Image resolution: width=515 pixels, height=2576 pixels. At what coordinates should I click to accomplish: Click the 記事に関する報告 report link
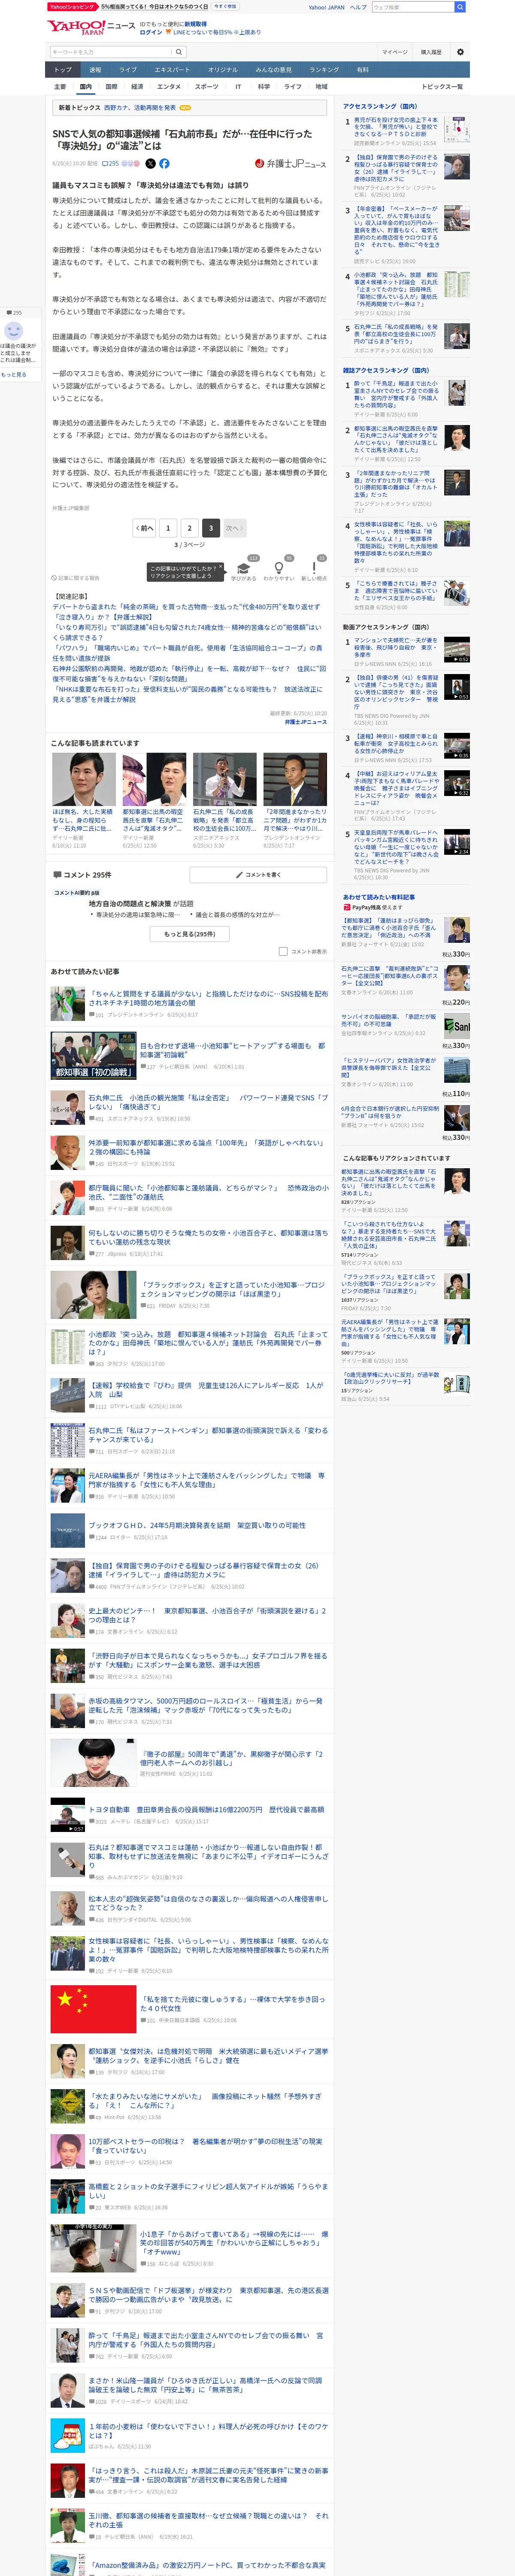click(76, 578)
